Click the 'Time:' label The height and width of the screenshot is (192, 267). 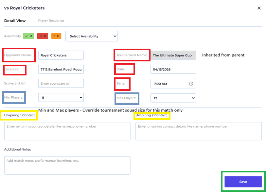[x=121, y=83]
